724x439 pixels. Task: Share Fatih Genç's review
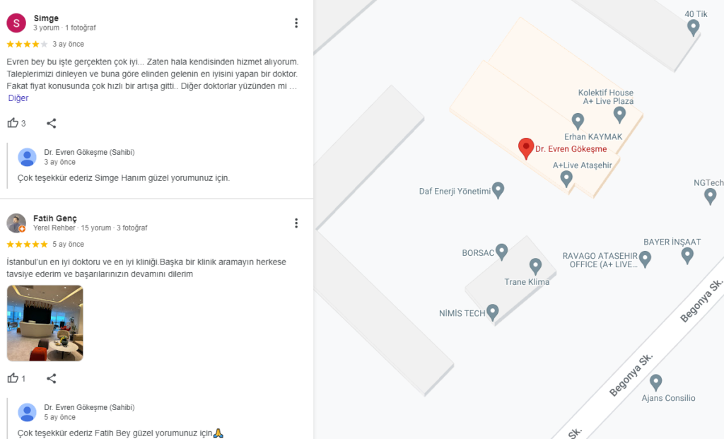coord(51,378)
